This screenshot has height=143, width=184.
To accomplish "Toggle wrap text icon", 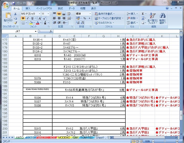I will [69, 14].
